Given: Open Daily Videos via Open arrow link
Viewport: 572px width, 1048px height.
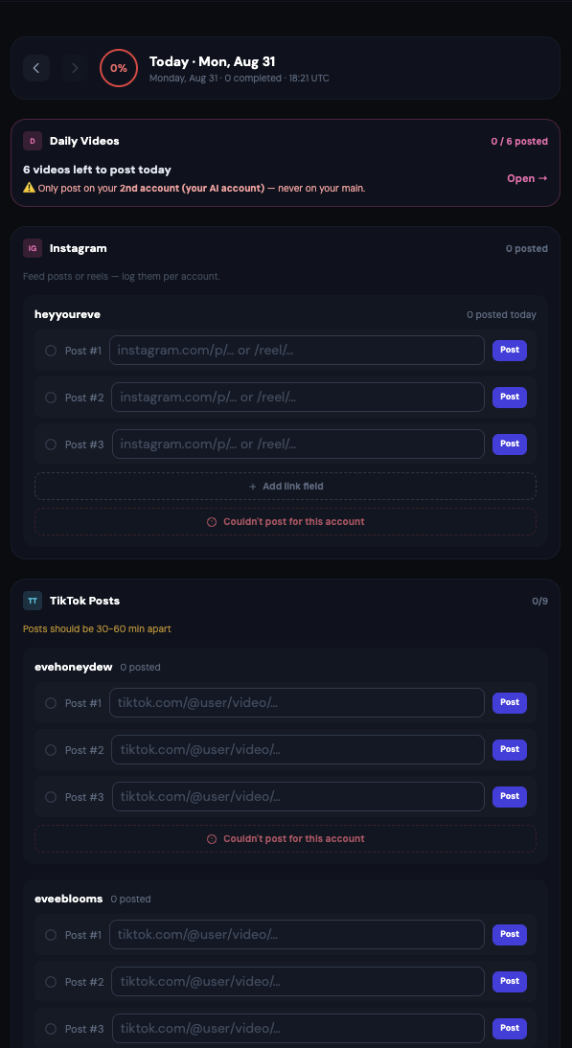Looking at the screenshot, I should [527, 178].
